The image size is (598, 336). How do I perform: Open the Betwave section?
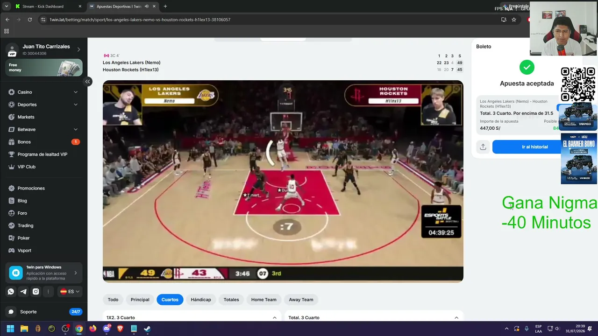(x=27, y=129)
